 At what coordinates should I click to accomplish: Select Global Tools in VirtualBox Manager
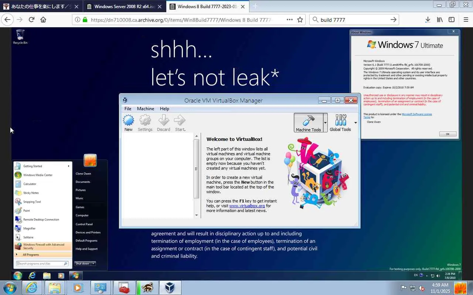(x=340, y=123)
